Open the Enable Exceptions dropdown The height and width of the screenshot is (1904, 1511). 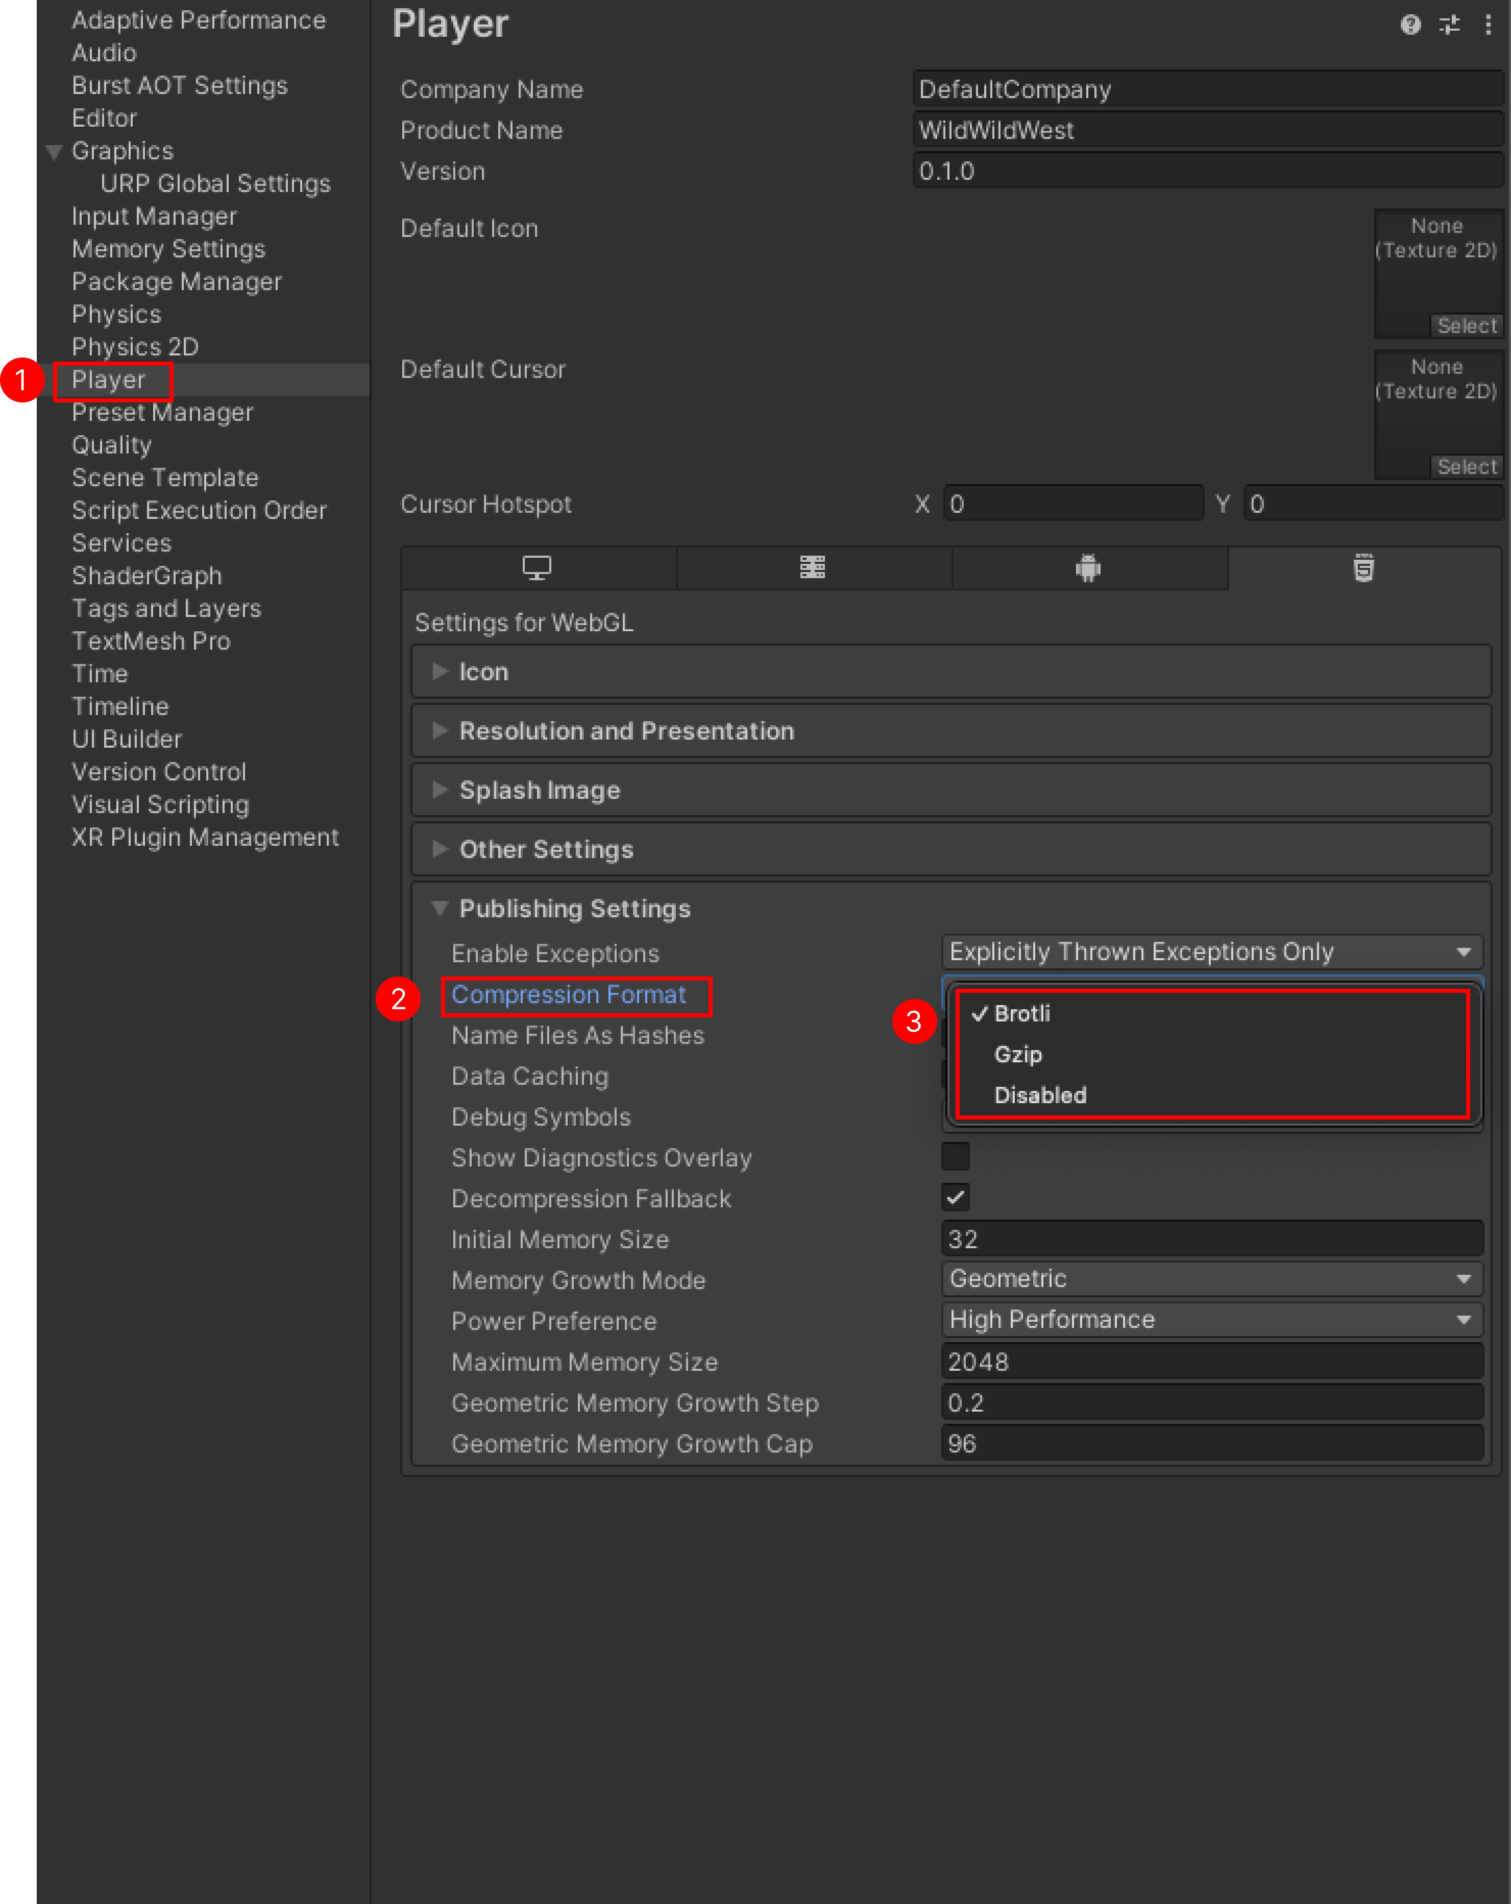coord(1212,952)
